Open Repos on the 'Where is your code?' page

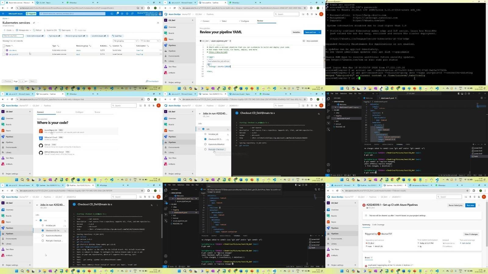9,131
